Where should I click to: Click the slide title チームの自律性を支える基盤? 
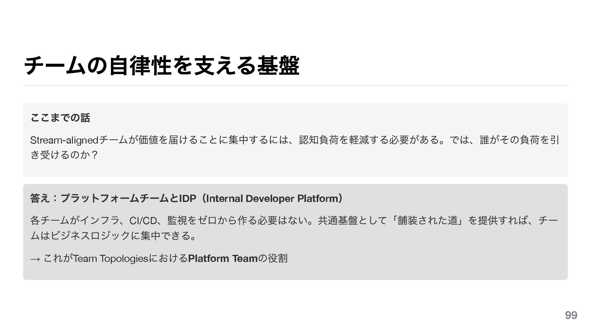coord(162,65)
